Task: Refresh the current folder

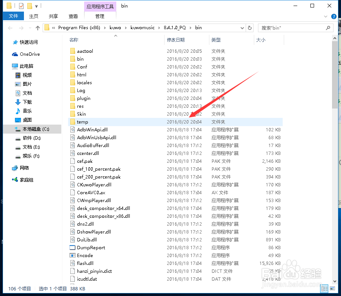Action: click(250, 28)
